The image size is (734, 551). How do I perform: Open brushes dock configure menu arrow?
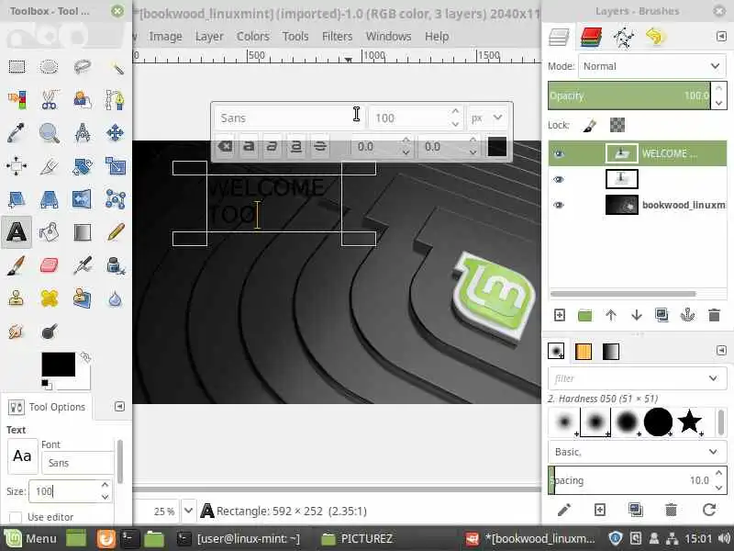(x=721, y=351)
